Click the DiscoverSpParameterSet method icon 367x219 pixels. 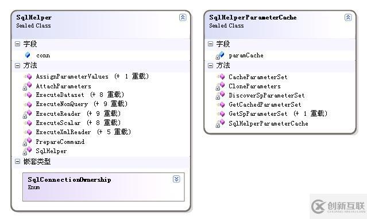[220, 95]
